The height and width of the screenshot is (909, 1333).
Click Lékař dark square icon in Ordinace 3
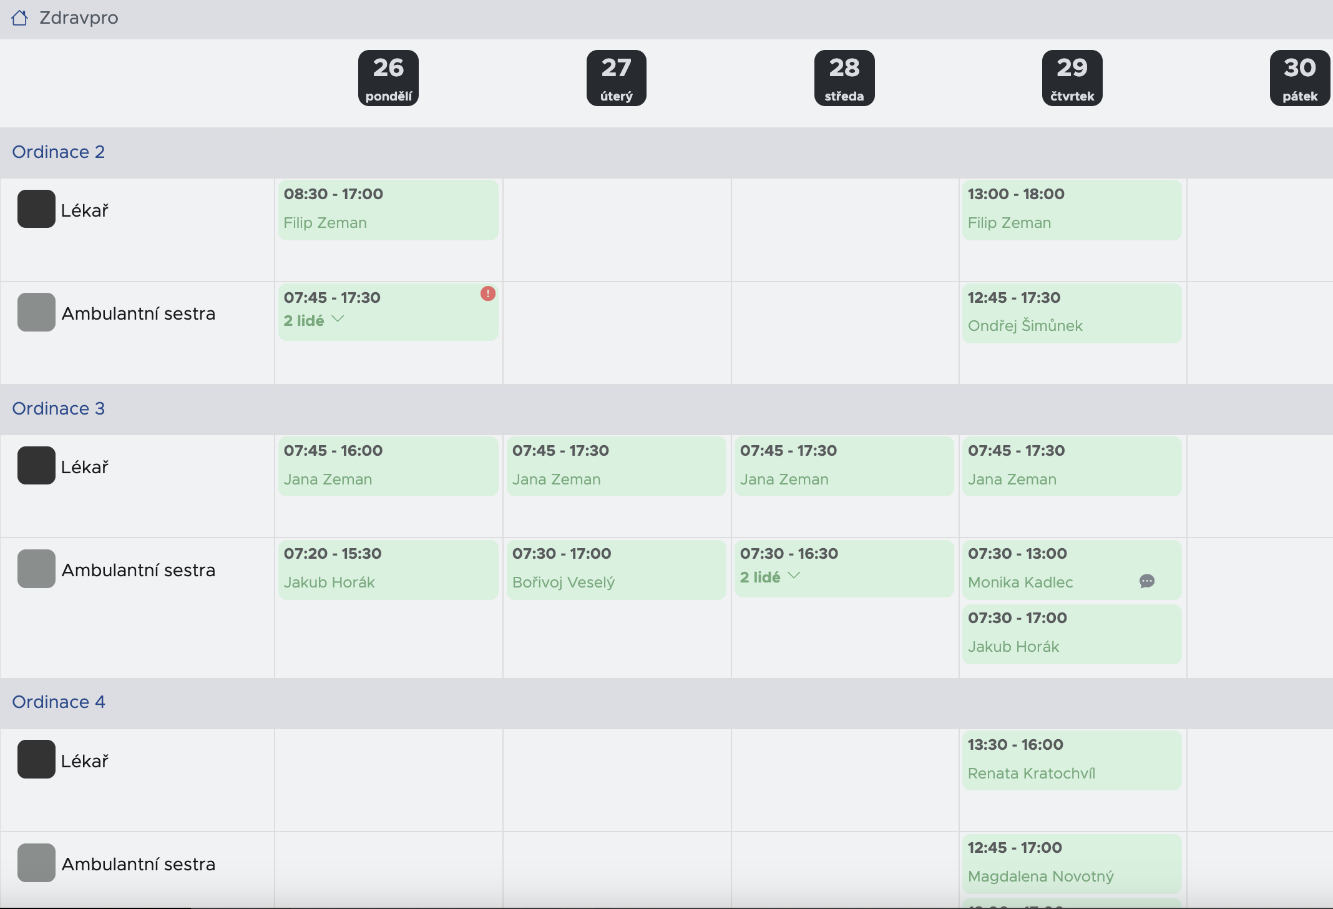point(36,466)
